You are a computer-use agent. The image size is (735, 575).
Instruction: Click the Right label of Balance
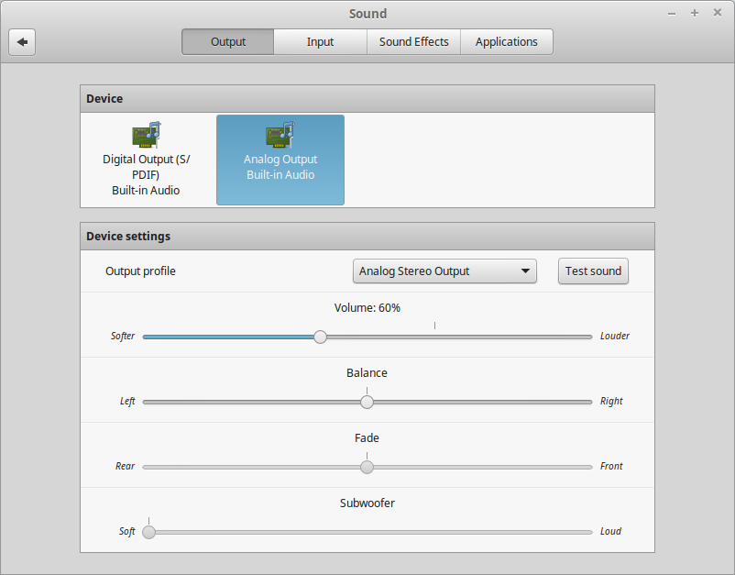pos(611,401)
